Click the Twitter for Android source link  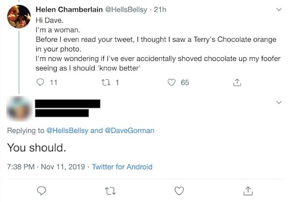(122, 167)
